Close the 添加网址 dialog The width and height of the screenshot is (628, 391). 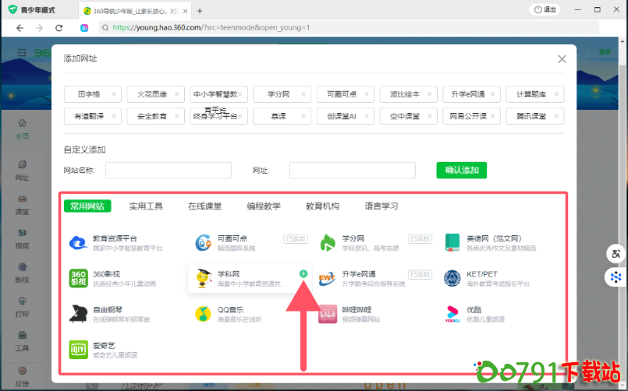[562, 59]
